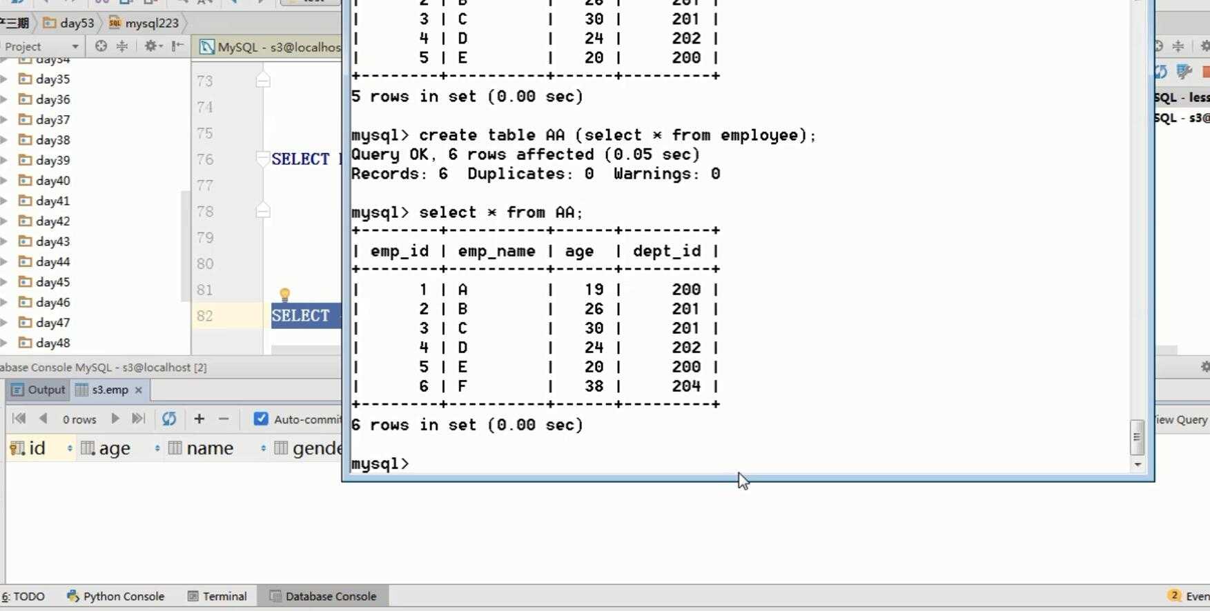Delete row with minus icon

[224, 419]
